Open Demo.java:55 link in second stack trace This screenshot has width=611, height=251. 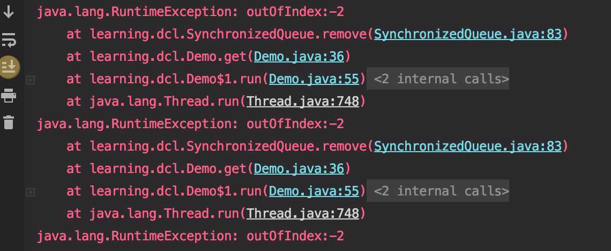tap(314, 191)
